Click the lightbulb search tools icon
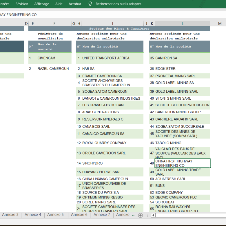The width and height of the screenshot is (226, 226). (x=90, y=4)
